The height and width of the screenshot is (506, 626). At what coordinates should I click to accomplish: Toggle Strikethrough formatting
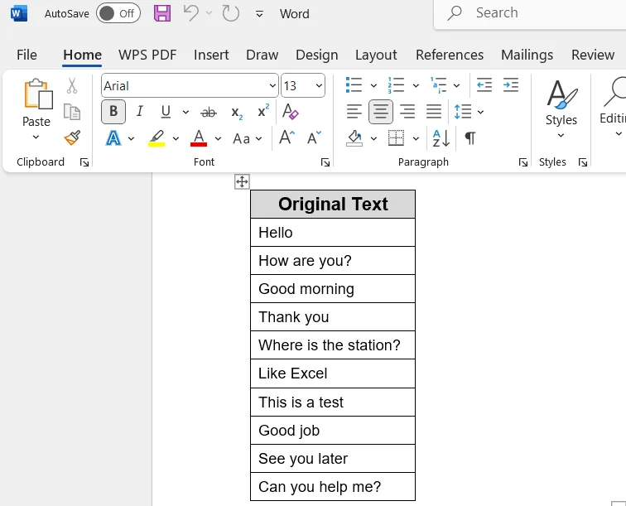[209, 113]
